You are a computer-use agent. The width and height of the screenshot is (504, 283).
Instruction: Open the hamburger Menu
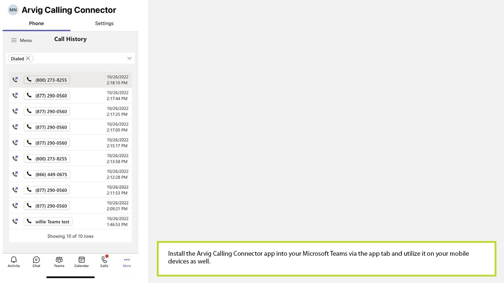click(x=21, y=40)
